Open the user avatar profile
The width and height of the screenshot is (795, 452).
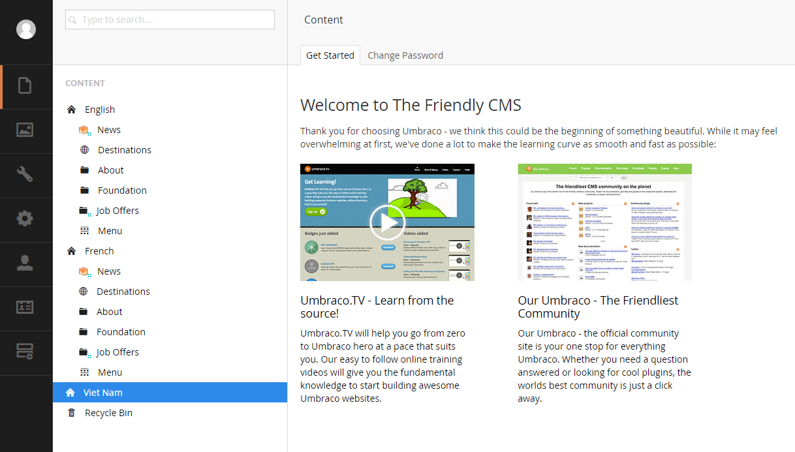click(x=26, y=29)
